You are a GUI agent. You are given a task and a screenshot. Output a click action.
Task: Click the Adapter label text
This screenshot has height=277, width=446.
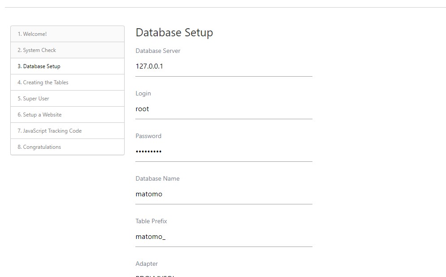click(x=147, y=264)
